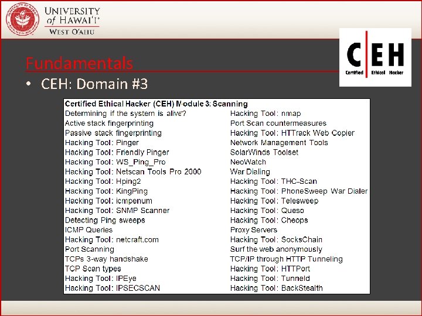Click 'Hacking Tool: Friendly Pinger' entry
This screenshot has height=316, width=422.
[117, 152]
